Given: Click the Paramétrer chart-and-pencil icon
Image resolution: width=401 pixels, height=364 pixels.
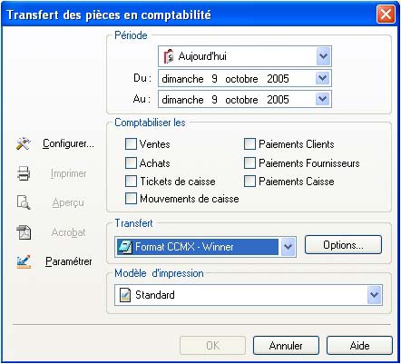Looking at the screenshot, I should pyautogui.click(x=24, y=261).
